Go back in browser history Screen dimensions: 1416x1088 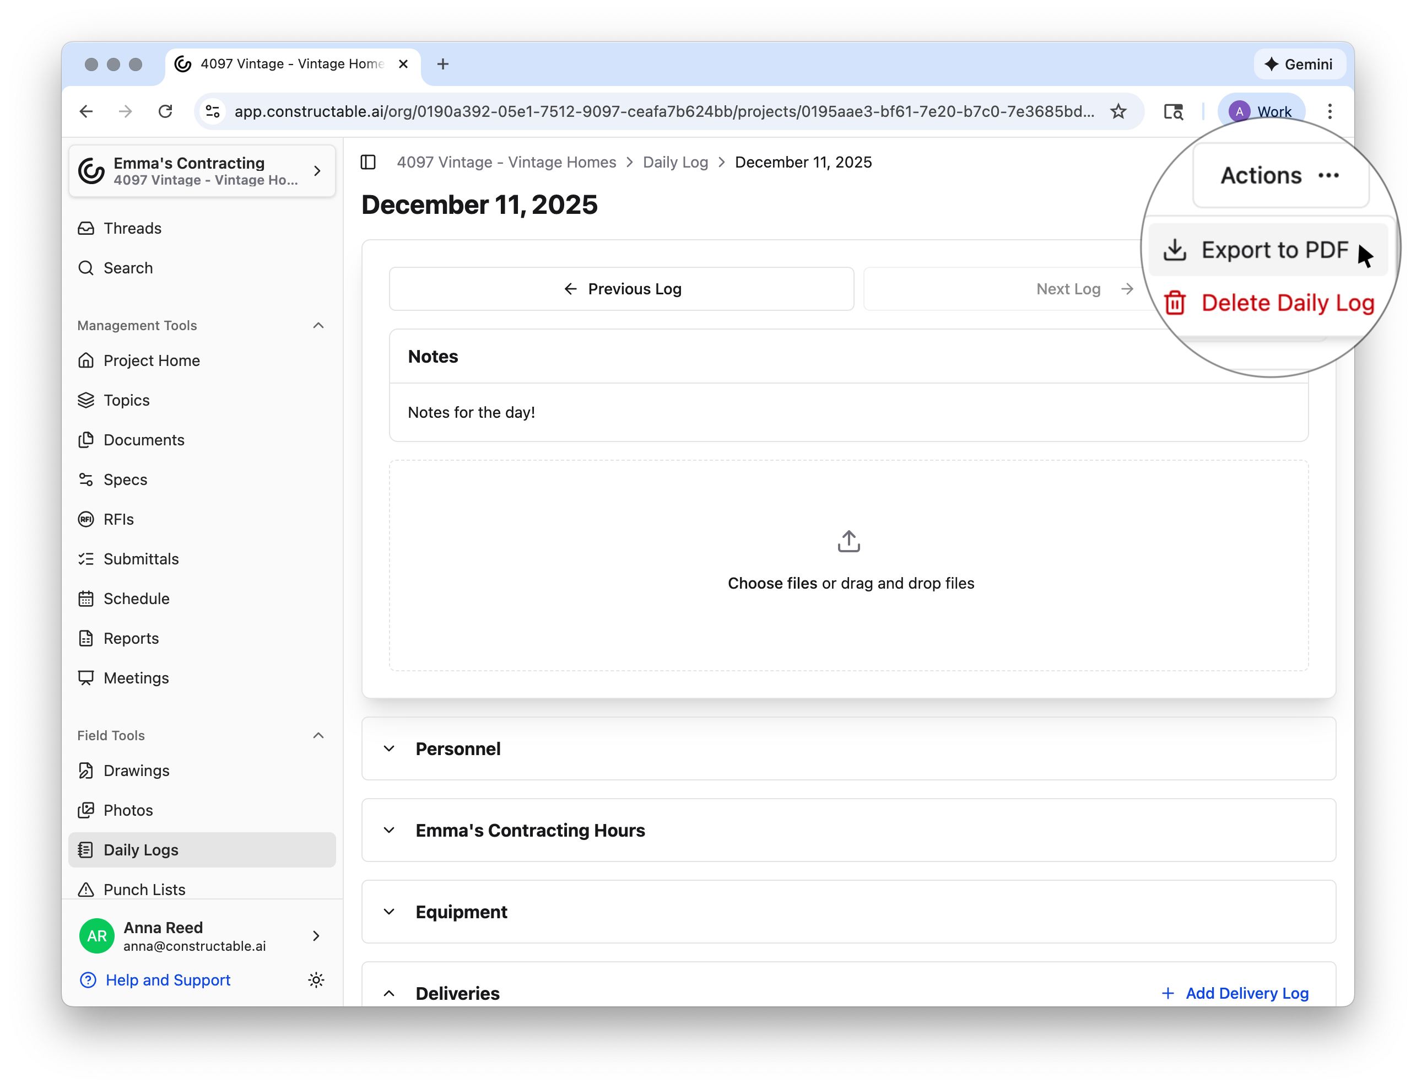pos(86,111)
